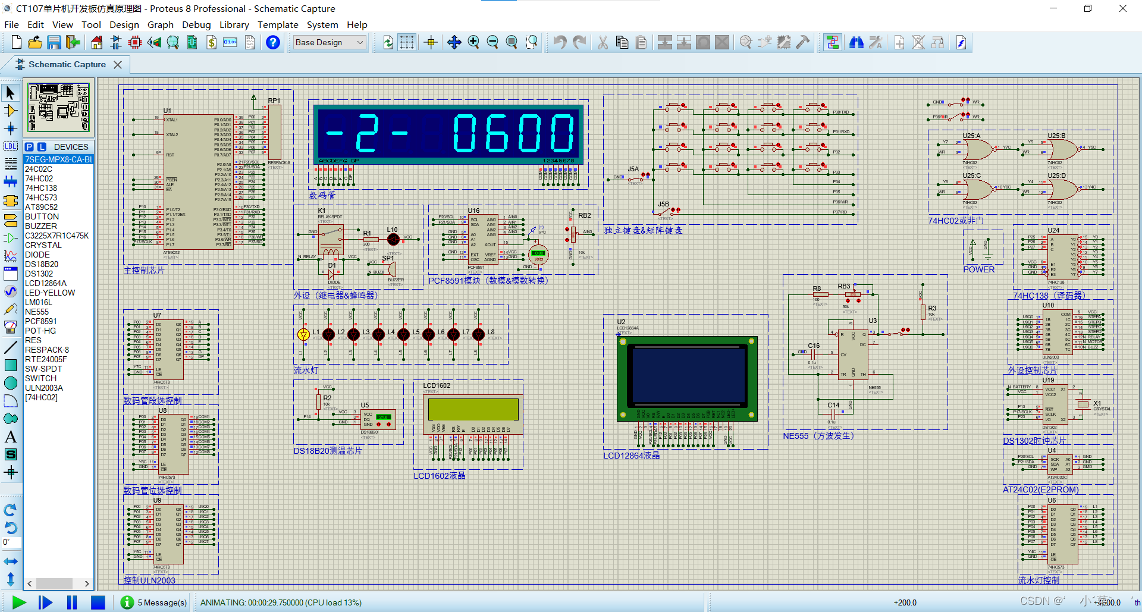
Task: Click the Search and Tag binoculars icon
Action: pos(857,42)
